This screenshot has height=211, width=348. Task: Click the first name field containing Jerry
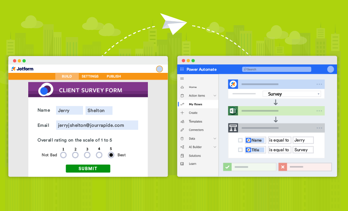70,110
